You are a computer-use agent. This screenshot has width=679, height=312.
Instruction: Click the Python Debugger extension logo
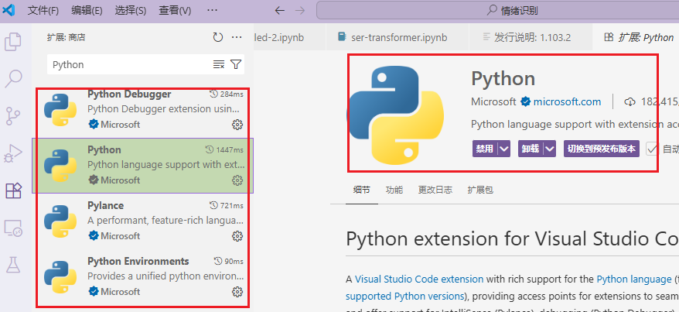[x=60, y=110]
